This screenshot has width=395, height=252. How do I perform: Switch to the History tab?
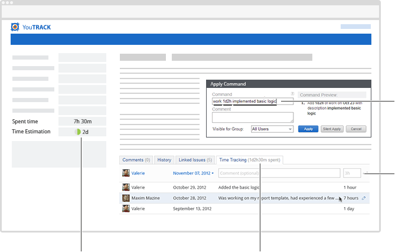point(164,160)
